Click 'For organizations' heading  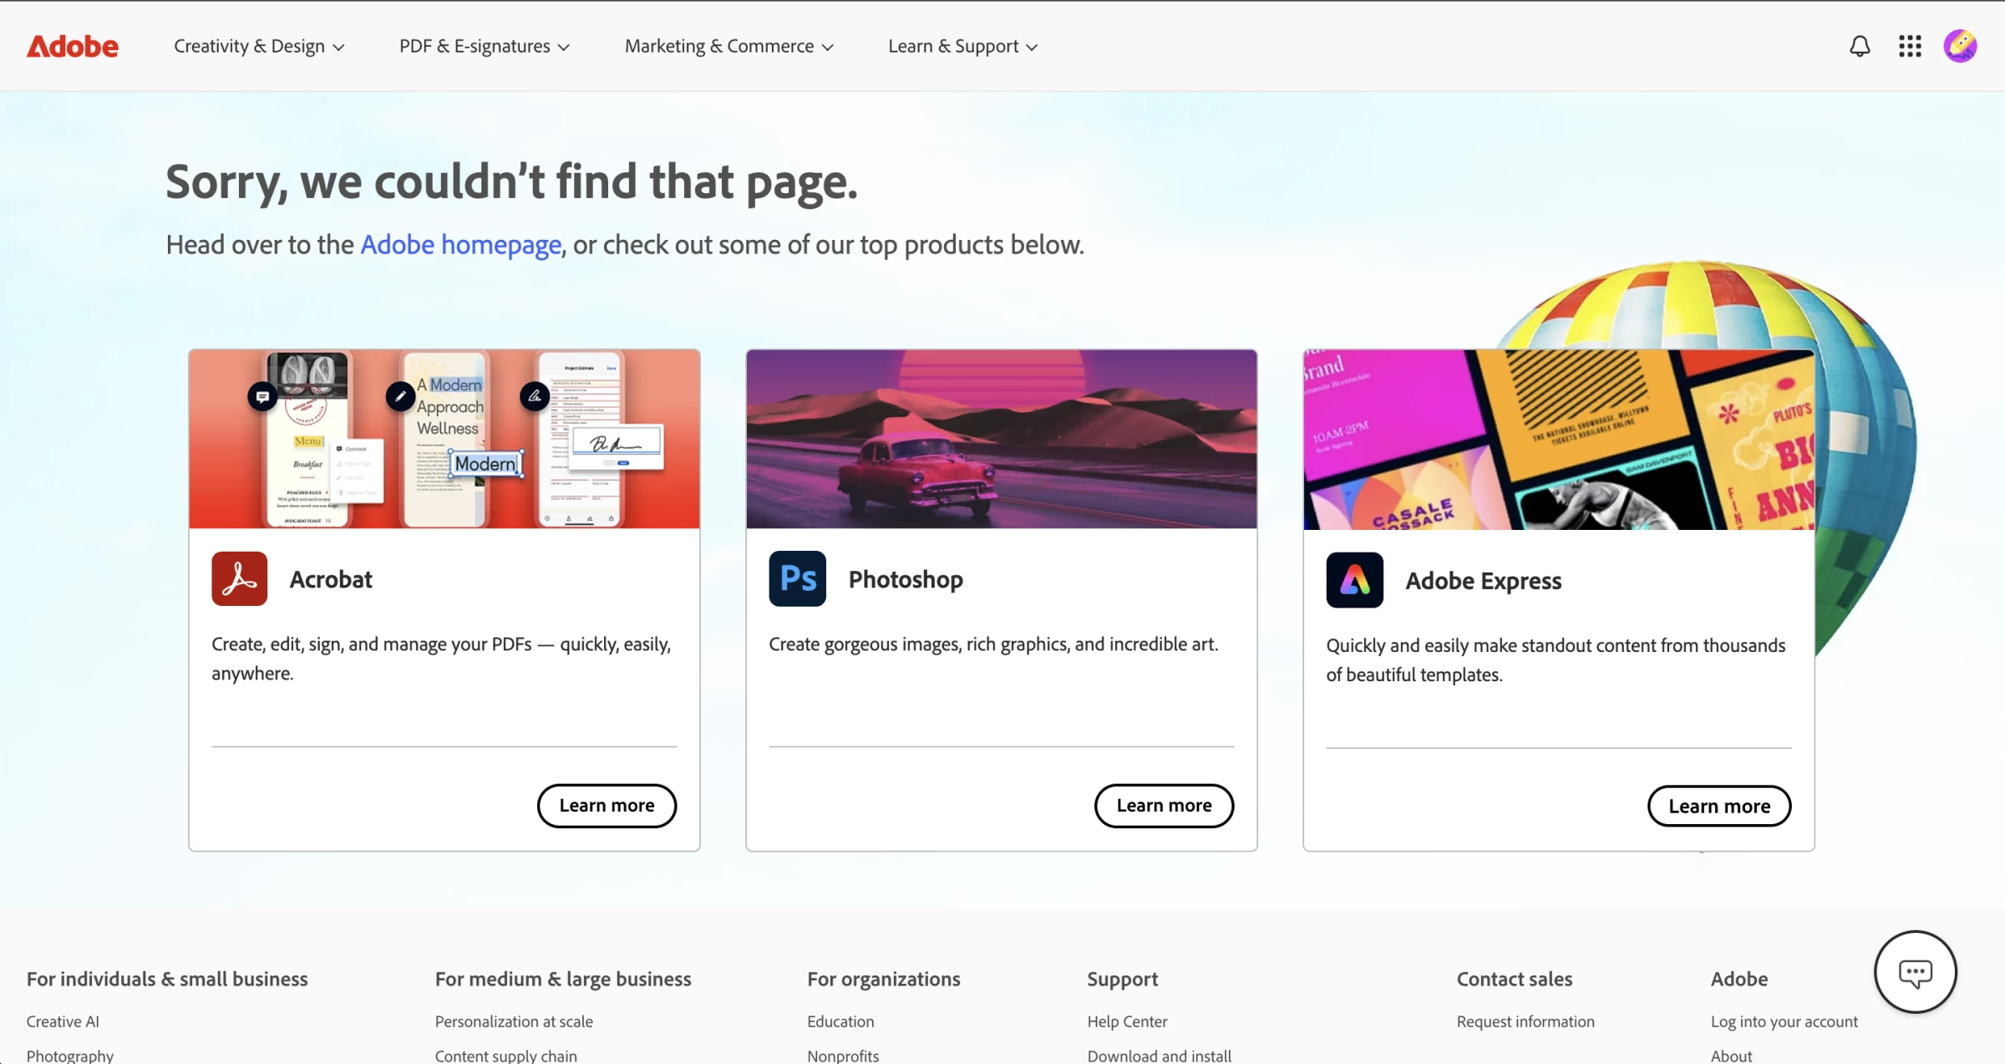click(884, 979)
